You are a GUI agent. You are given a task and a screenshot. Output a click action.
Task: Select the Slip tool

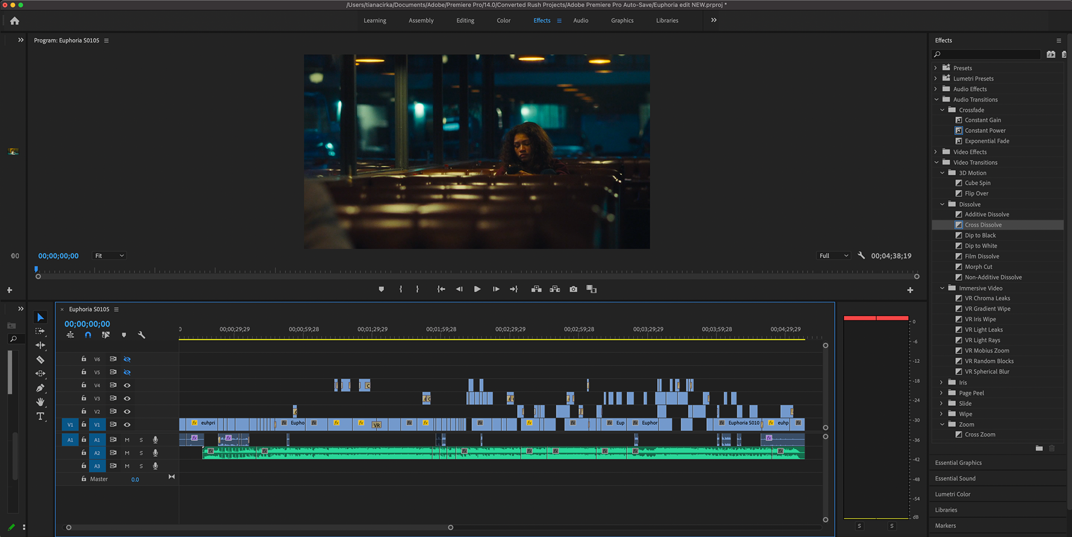(x=40, y=373)
